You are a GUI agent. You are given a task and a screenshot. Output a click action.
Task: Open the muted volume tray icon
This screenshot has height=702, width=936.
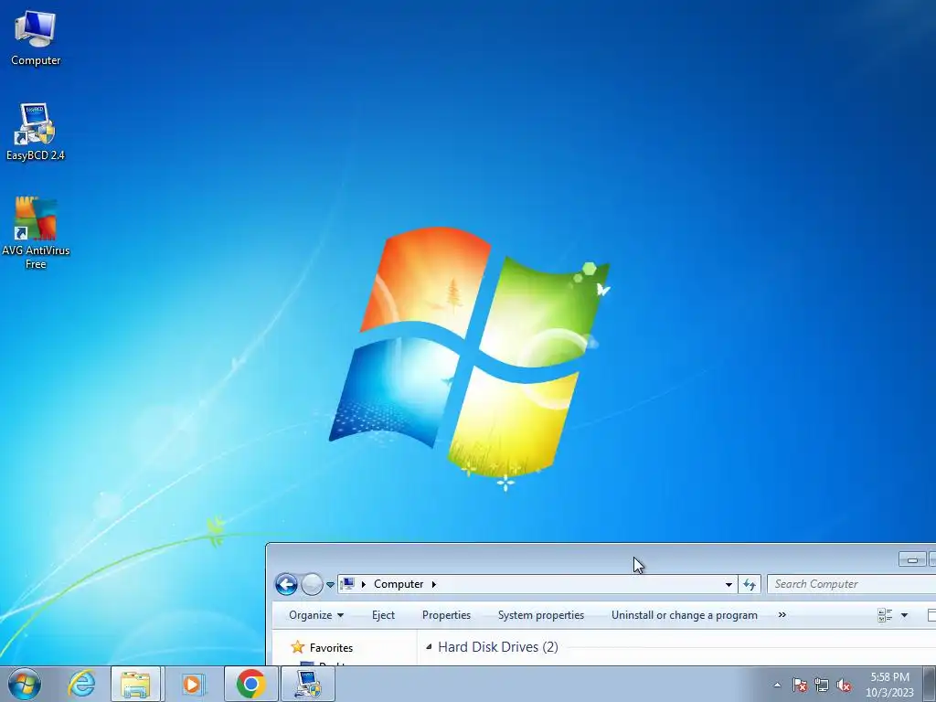coord(844,685)
